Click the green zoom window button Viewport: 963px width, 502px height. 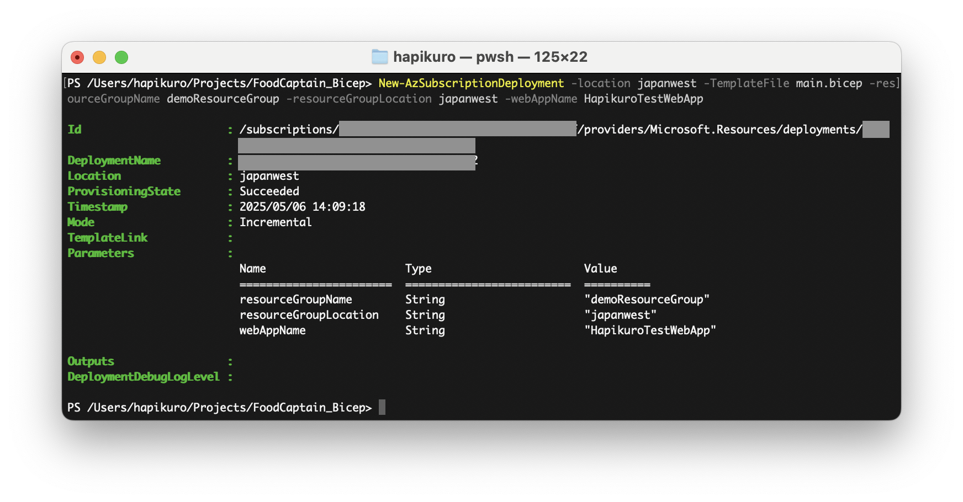[121, 57]
